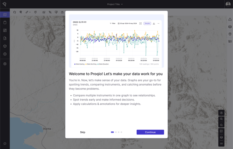
Task: Click the Welcome to Proqio heading
Action: pyautogui.click(x=116, y=74)
